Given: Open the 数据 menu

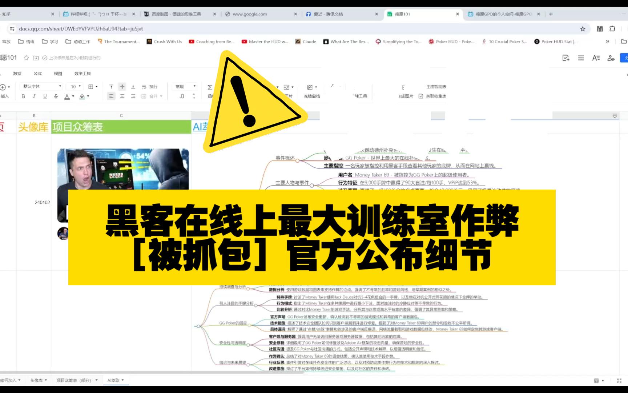Looking at the screenshot, I should (17, 74).
